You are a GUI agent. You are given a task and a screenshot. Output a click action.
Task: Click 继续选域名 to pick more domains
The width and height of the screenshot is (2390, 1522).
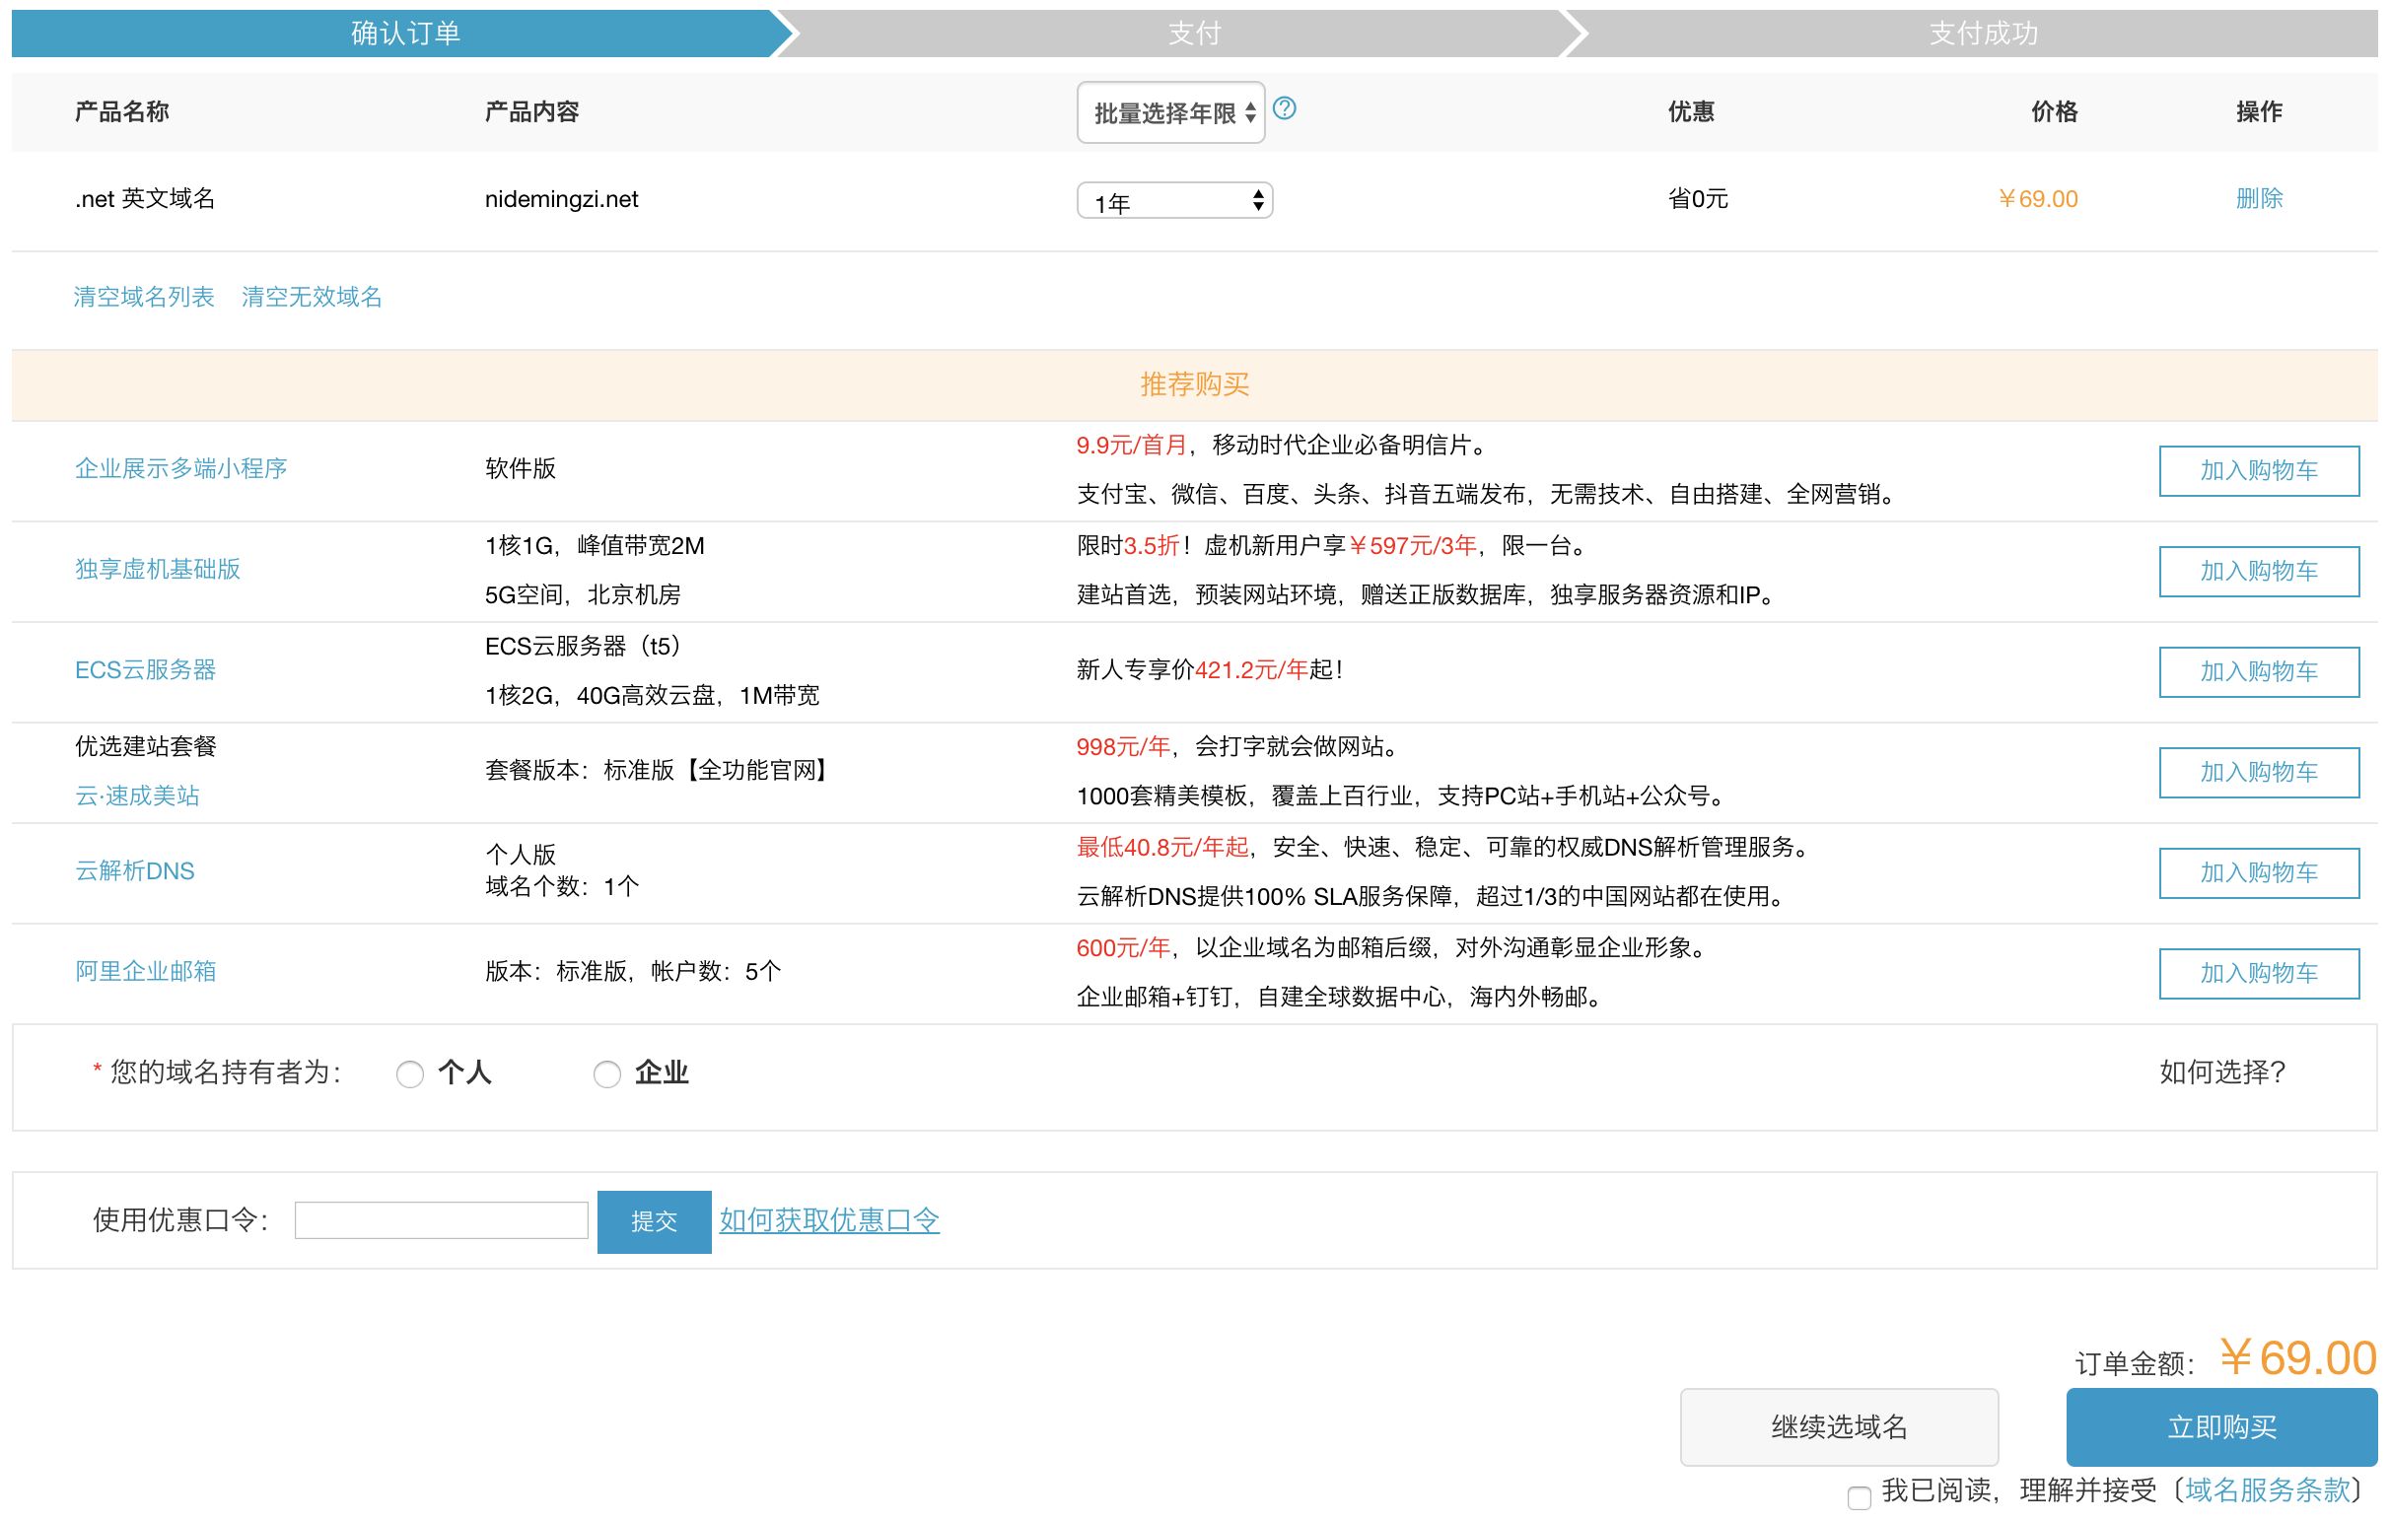click(1839, 1427)
